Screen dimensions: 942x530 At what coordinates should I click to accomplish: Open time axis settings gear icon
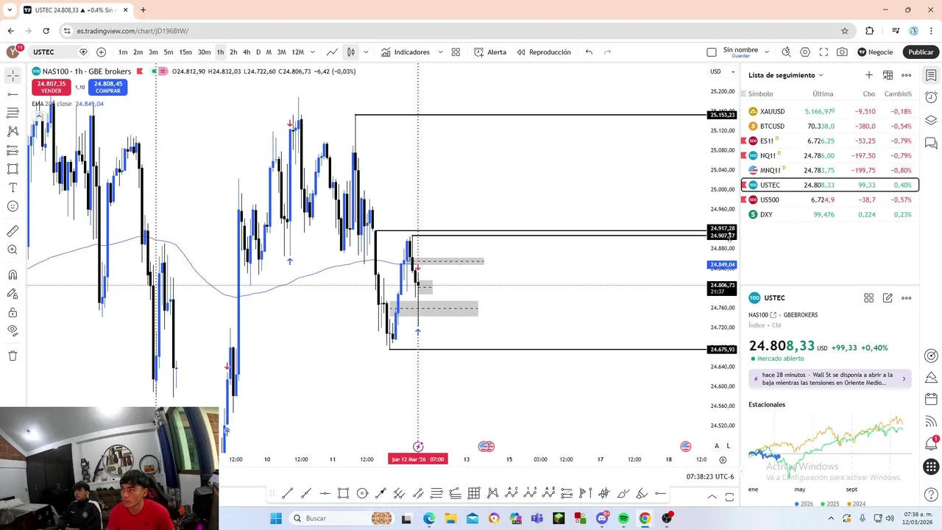point(723,459)
